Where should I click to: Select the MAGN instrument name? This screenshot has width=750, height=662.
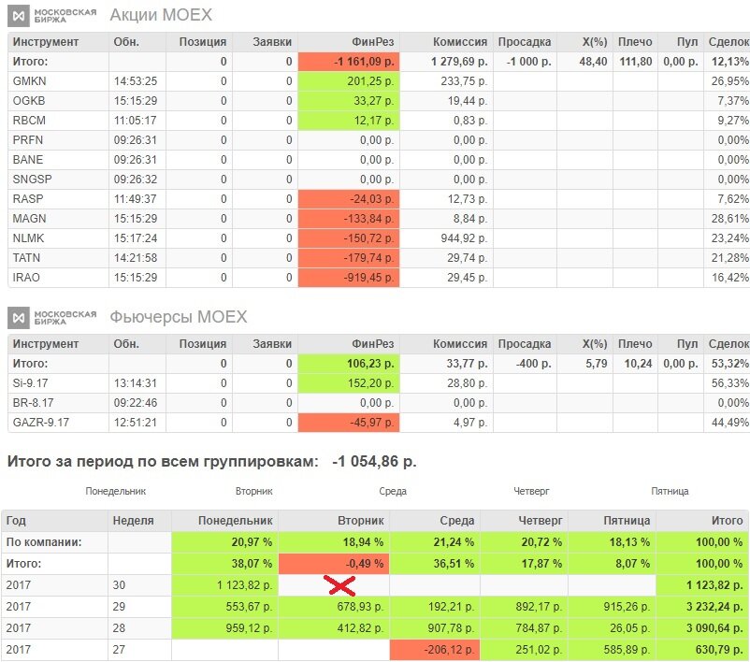click(29, 219)
